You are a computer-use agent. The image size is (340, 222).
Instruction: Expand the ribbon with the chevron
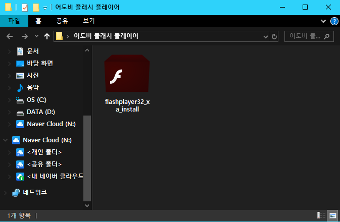pos(323,21)
